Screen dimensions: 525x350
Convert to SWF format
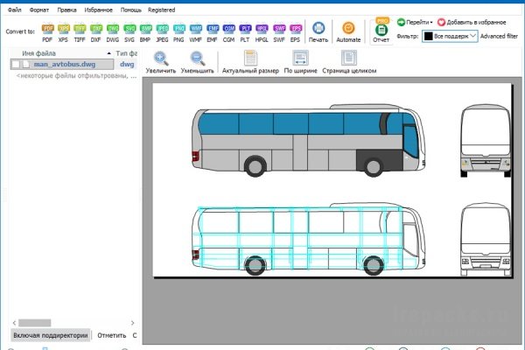coord(279,33)
